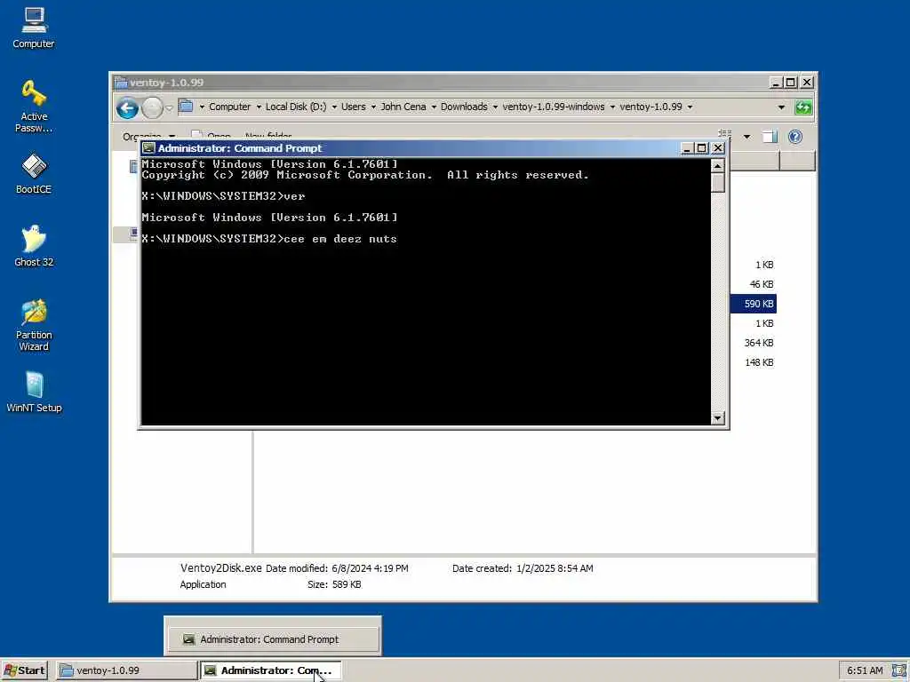
Task: Go to the ventoy-1.0.99-windows breadcrumb segment
Action: [x=554, y=107]
